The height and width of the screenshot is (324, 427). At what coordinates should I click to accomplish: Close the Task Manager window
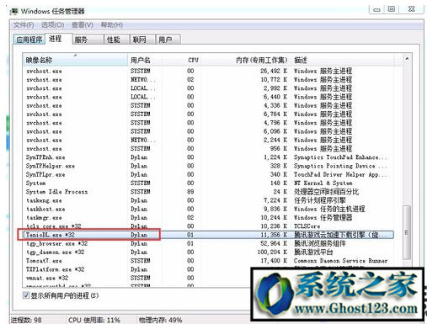coord(411,9)
